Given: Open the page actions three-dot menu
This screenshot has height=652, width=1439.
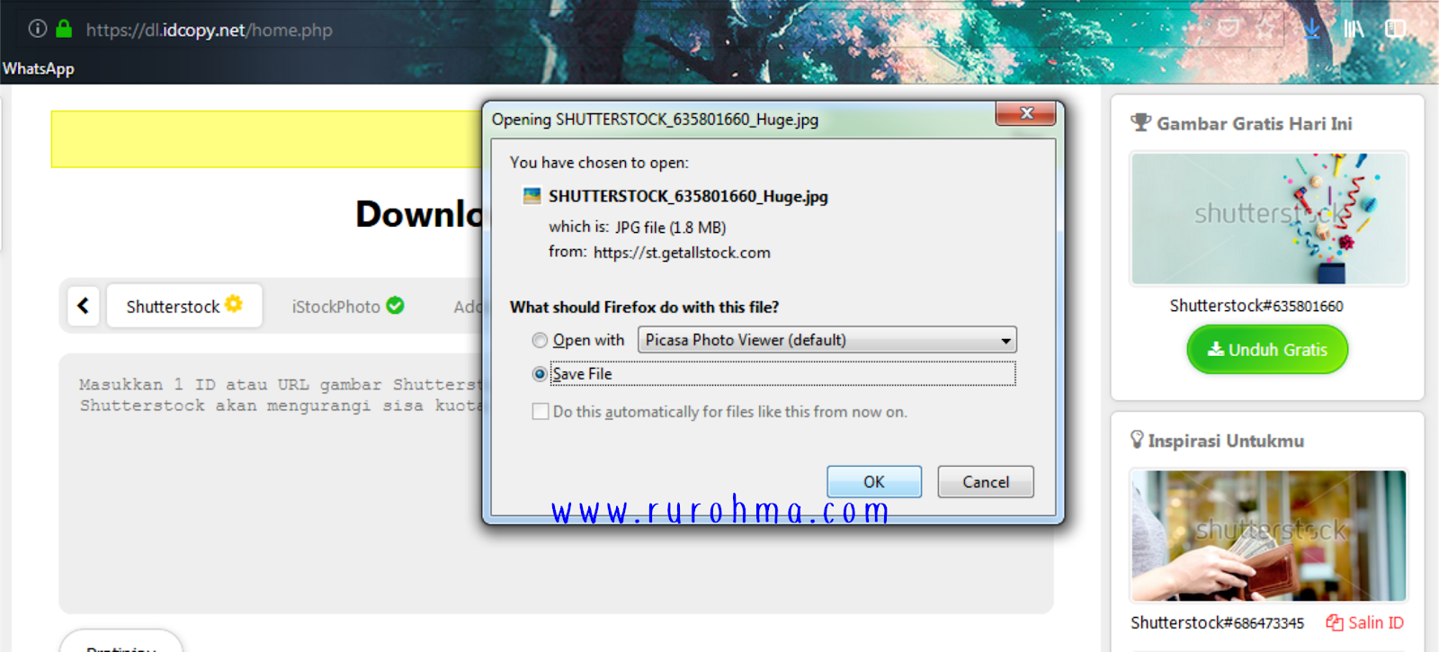Looking at the screenshot, I should [1191, 29].
